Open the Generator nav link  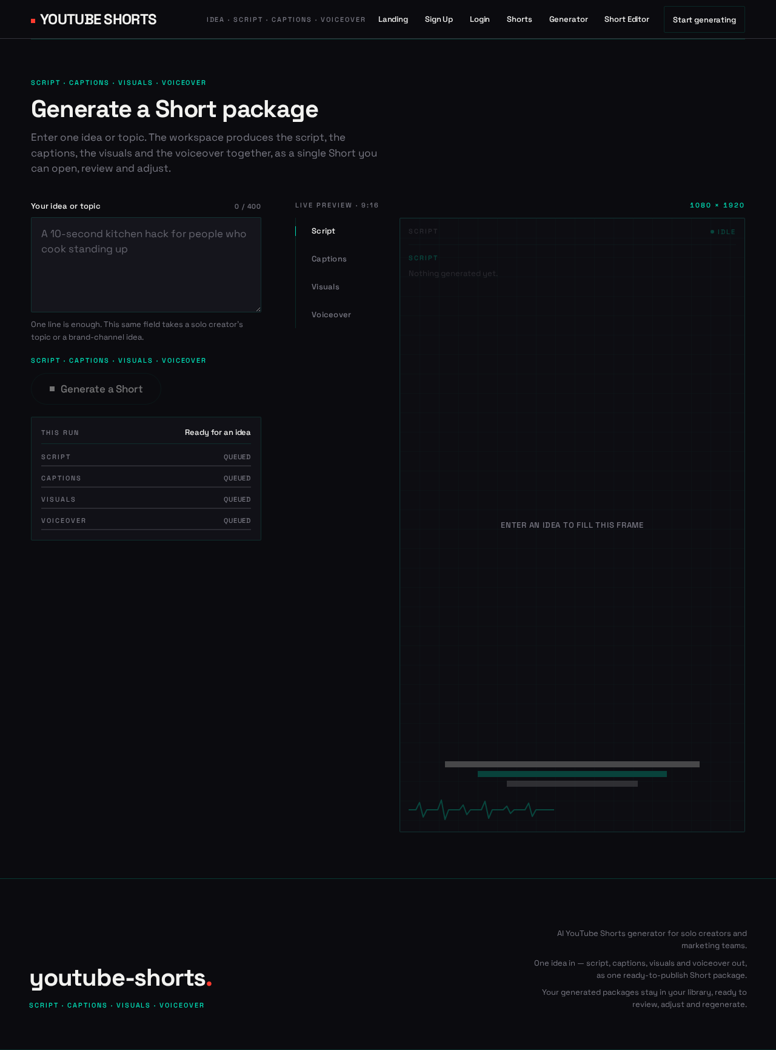569,19
